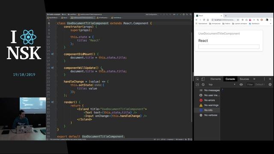Click UseDocumentTitleComponent island heading on page
274x154 pixels.
[219, 33]
